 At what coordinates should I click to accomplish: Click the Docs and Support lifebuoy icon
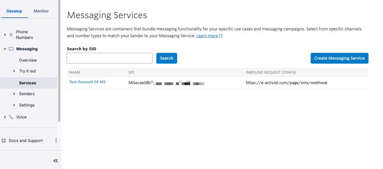click(4, 141)
